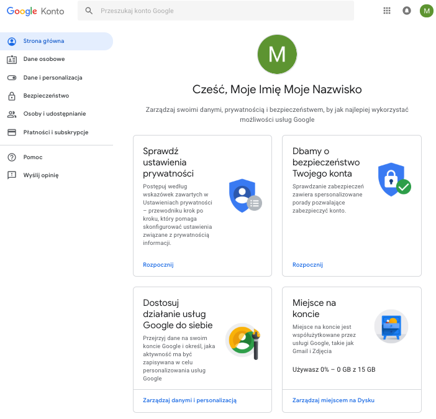Screen dimensions: 436x419
Task: Open the Bezpieczeństwo sidebar item
Action: point(46,96)
